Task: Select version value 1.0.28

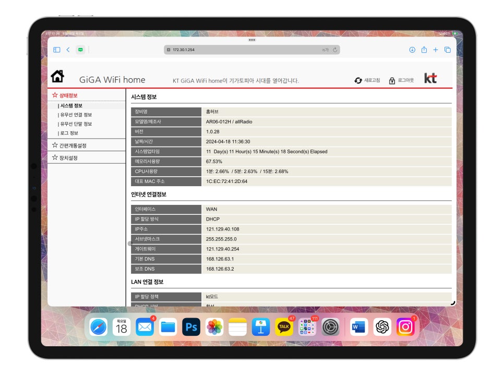Action: (x=213, y=131)
